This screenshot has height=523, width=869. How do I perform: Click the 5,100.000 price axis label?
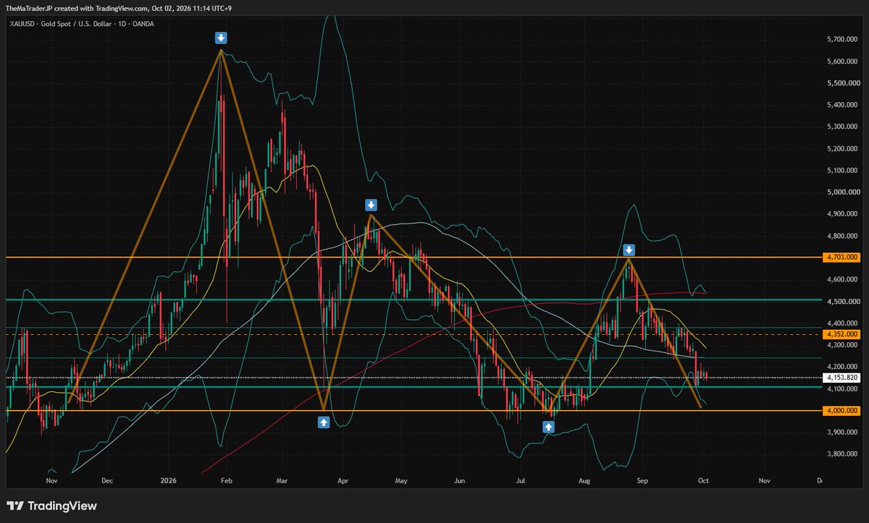click(x=842, y=171)
